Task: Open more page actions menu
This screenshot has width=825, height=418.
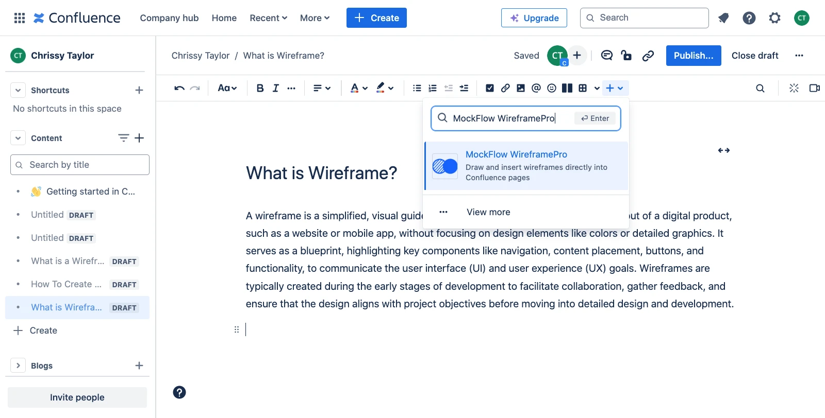Action: 799,56
